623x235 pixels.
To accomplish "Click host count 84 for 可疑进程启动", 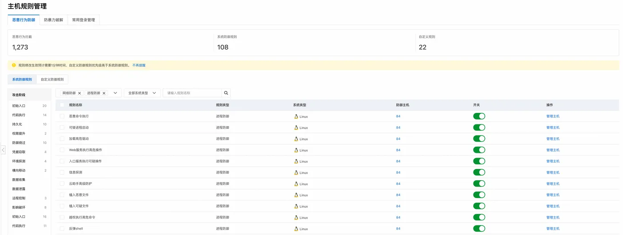I will click(398, 127).
